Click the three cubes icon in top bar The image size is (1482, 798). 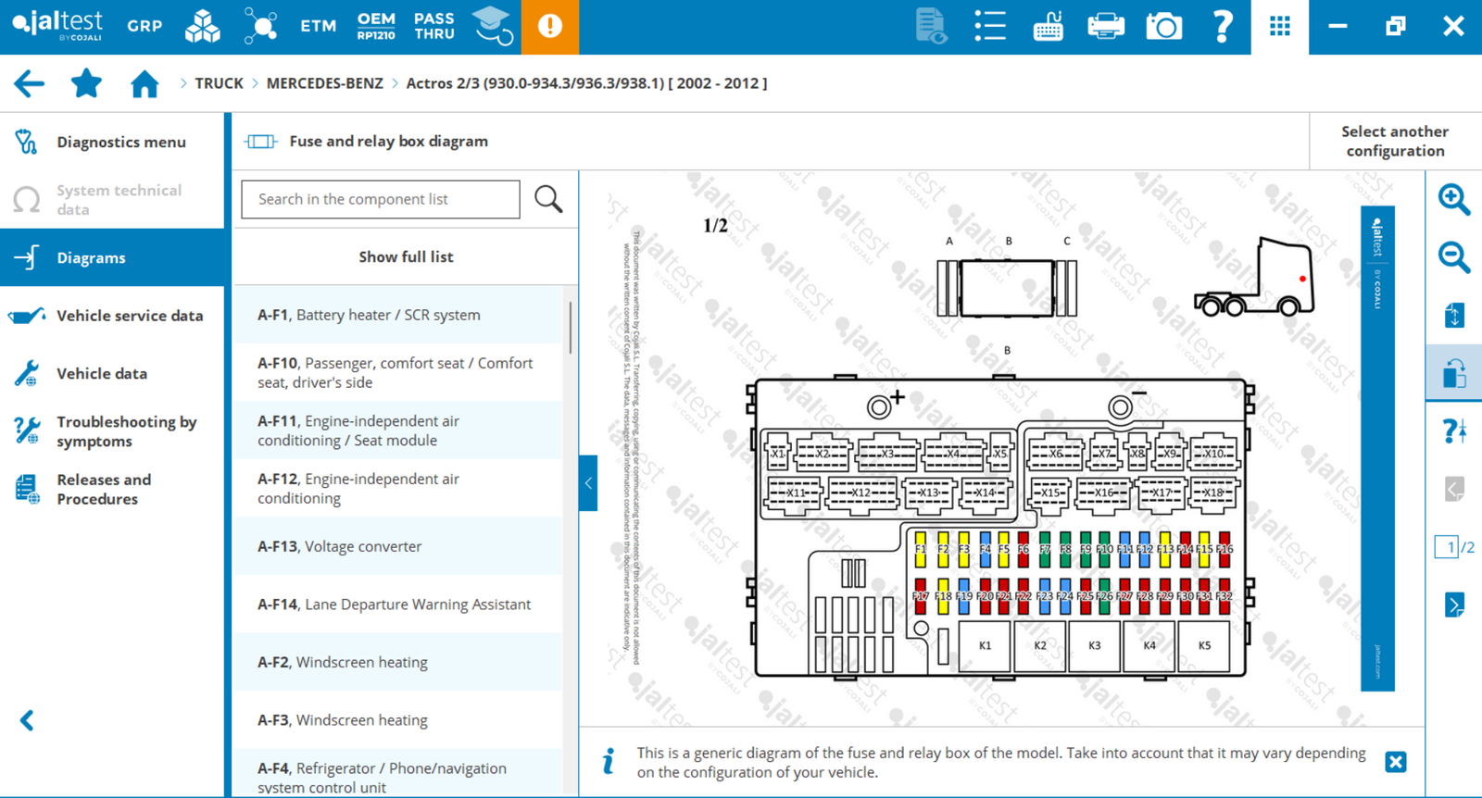(x=203, y=26)
